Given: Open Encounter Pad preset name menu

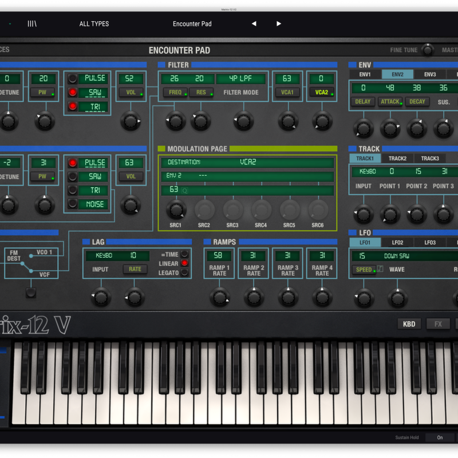Looking at the screenshot, I should [x=192, y=24].
